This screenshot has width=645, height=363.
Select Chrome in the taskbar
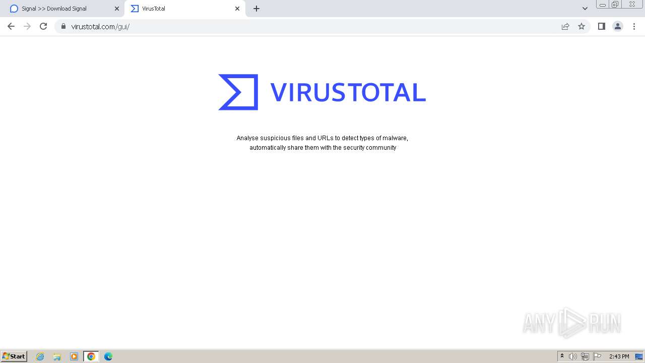[91, 356]
